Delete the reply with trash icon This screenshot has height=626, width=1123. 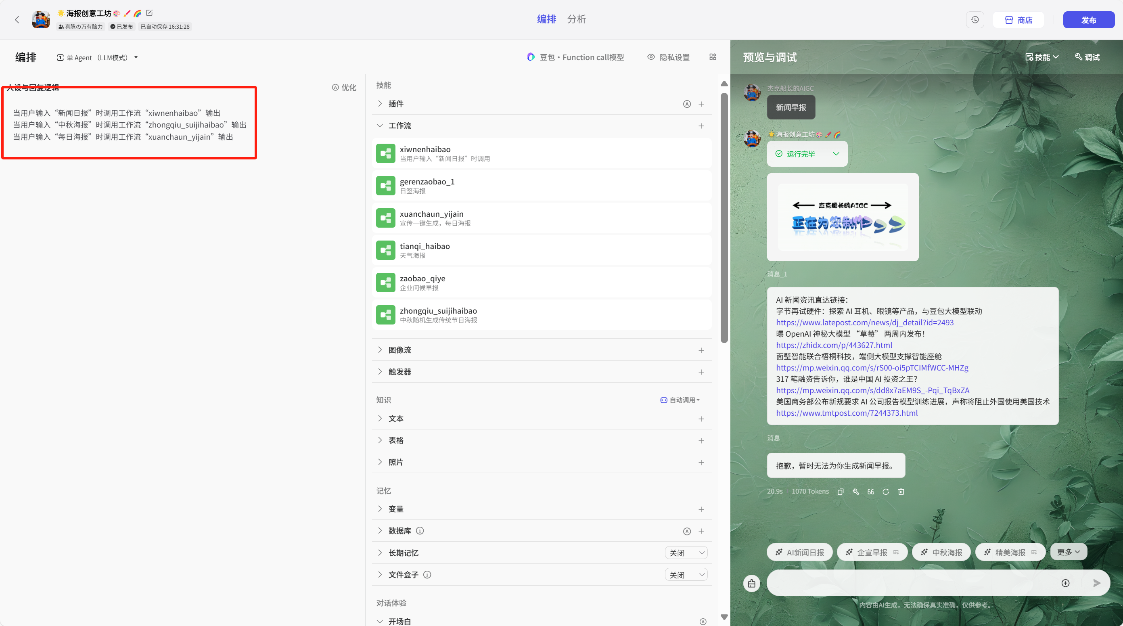(901, 491)
